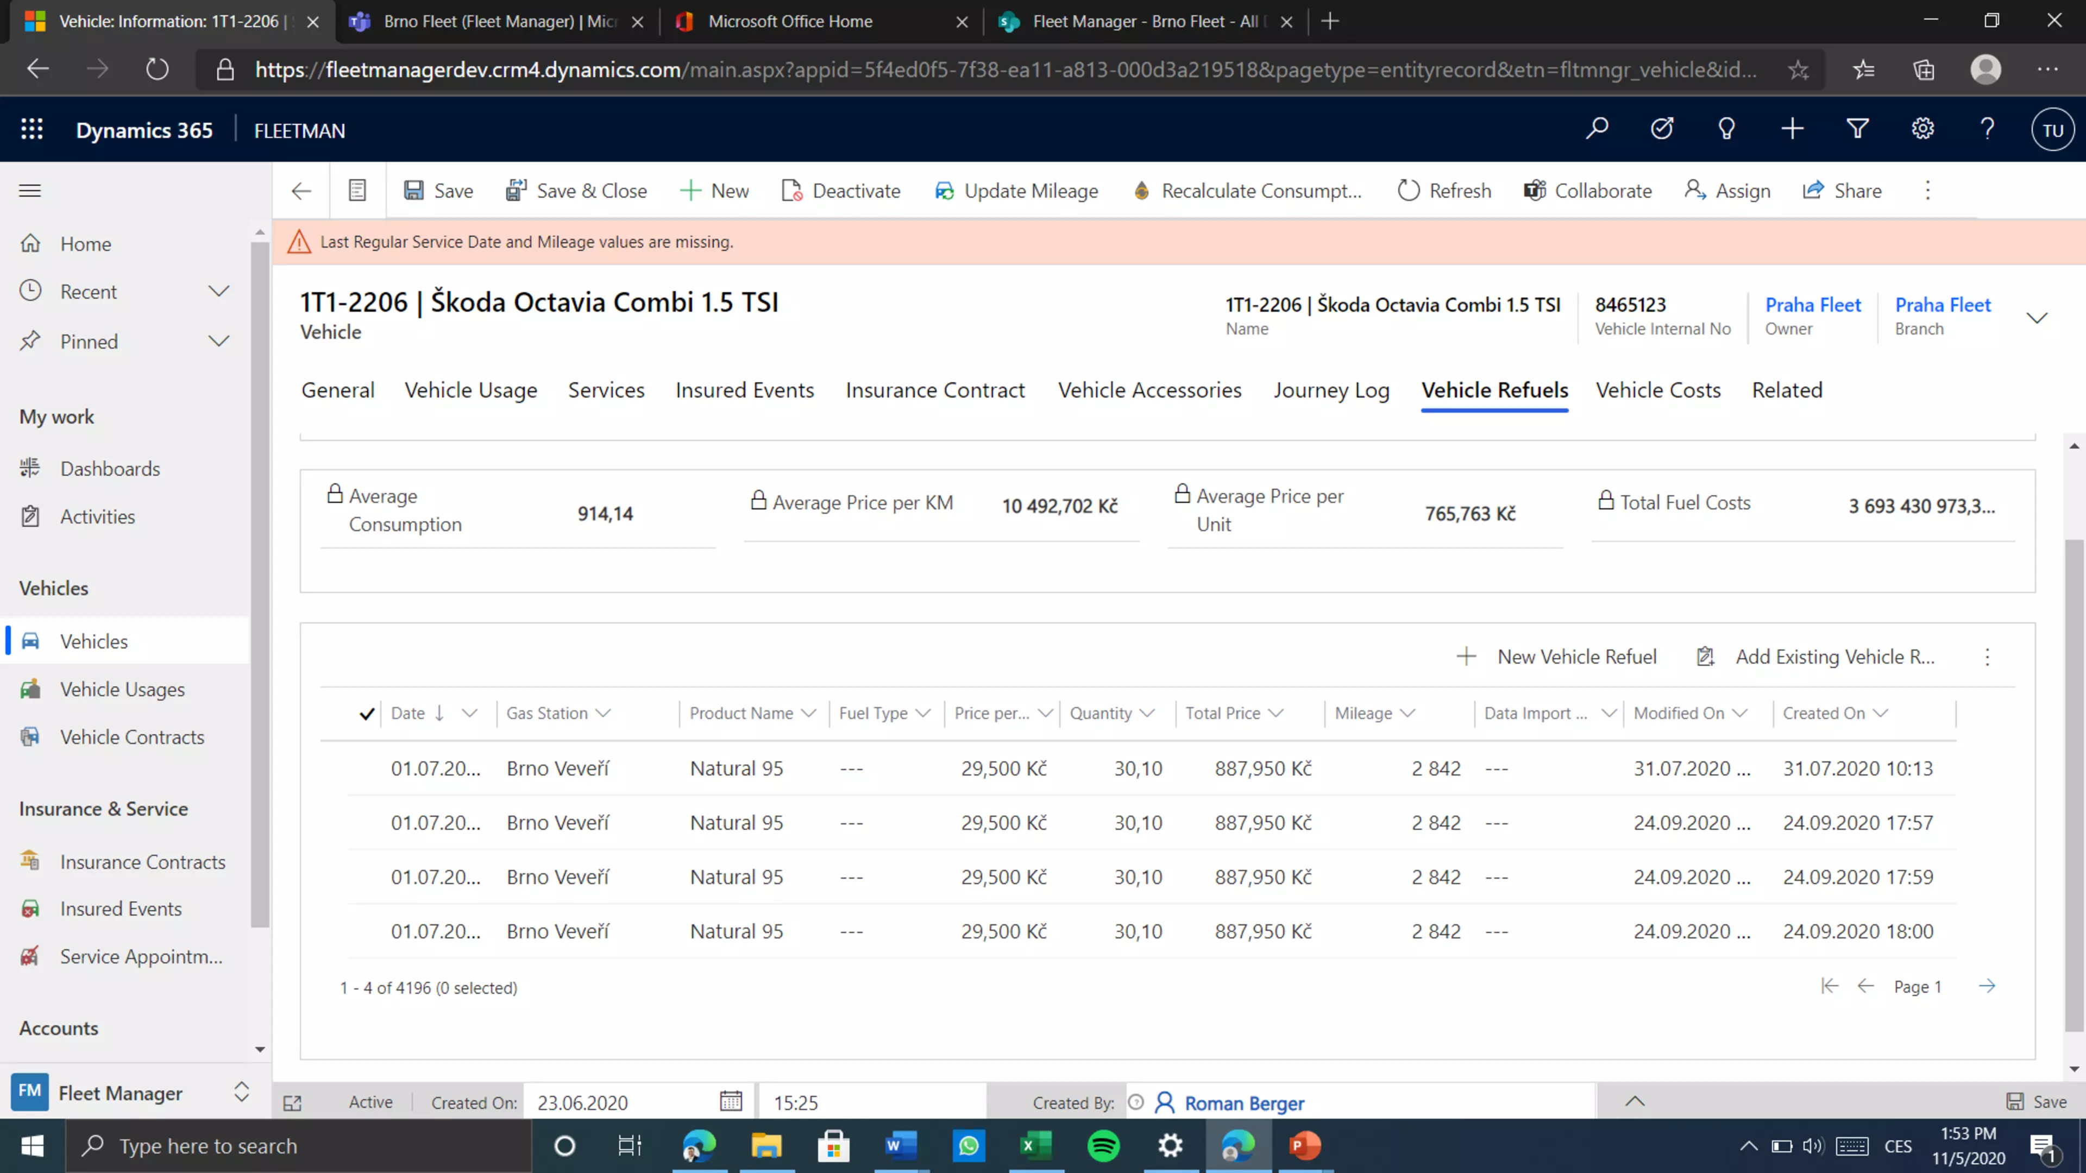Open Dashboards in the sidebar

tap(110, 469)
